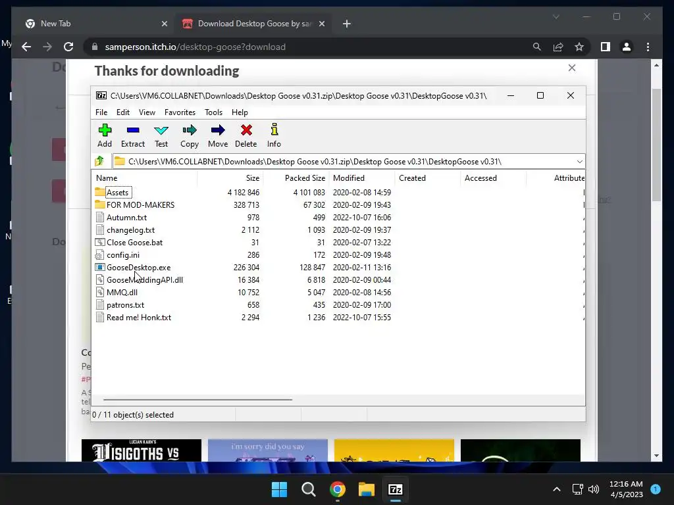Go up one folder level in 7-Zip
Screen dimensions: 674x505
[100, 161]
